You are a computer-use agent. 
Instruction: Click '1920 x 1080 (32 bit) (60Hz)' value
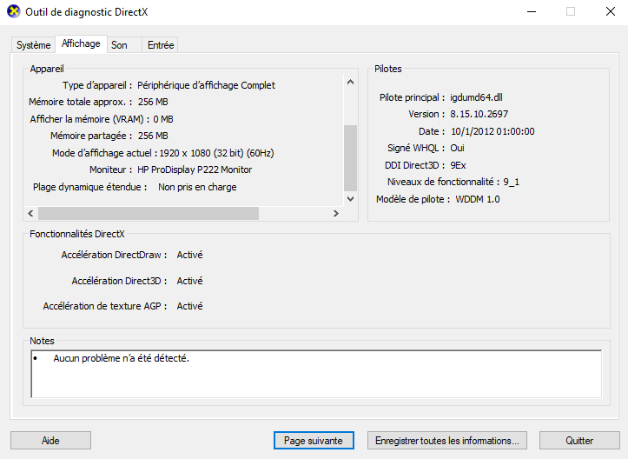tap(216, 153)
